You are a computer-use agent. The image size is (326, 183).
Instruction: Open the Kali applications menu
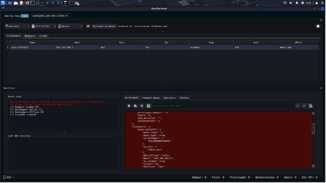pos(3,3)
